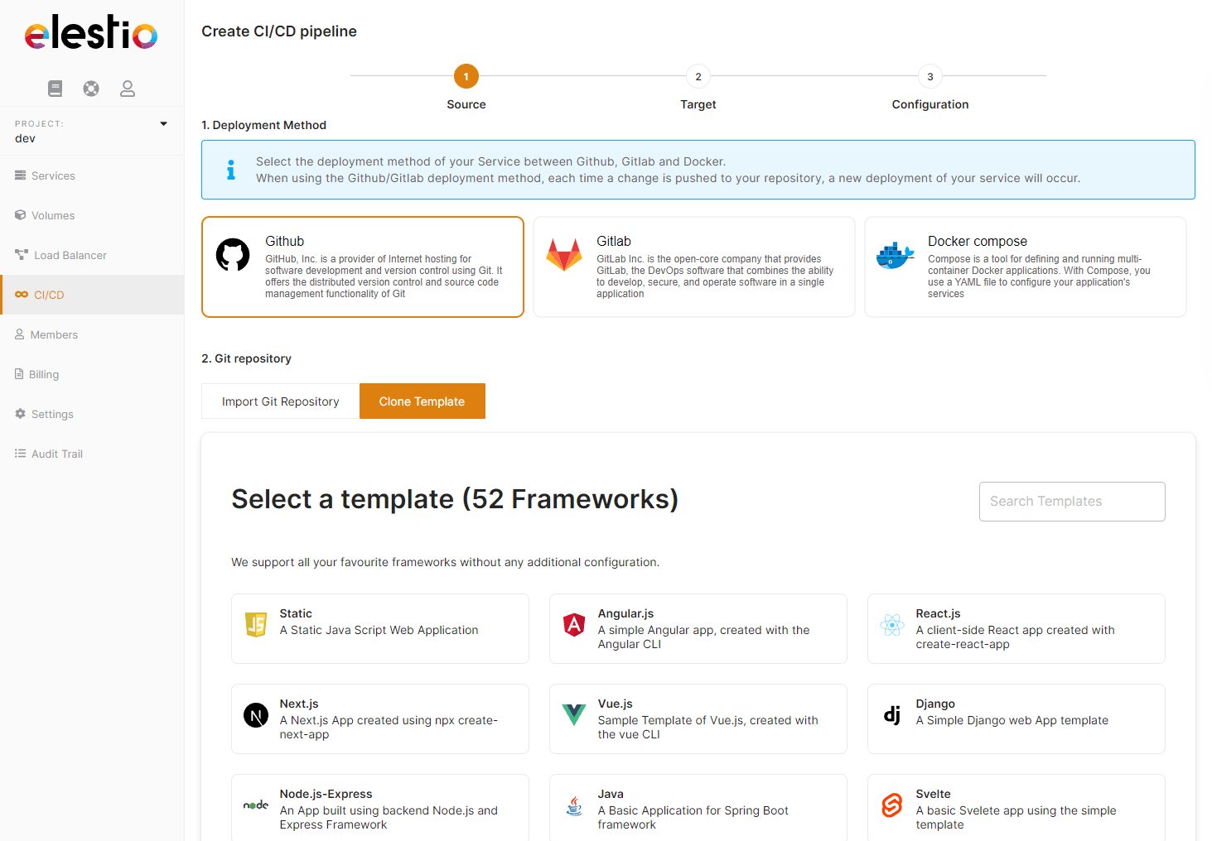Select the Github deployment method
The height and width of the screenshot is (841, 1212).
[x=362, y=267]
